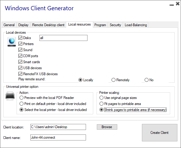Screen dimensions: 181x148
Task: Go to the Load-Balancing tab
Action: coord(136,25)
